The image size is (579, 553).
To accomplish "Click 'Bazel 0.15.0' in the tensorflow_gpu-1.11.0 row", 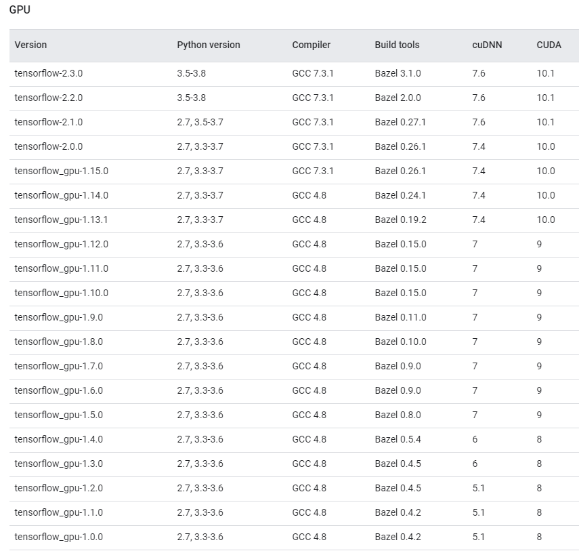I will pos(400,268).
